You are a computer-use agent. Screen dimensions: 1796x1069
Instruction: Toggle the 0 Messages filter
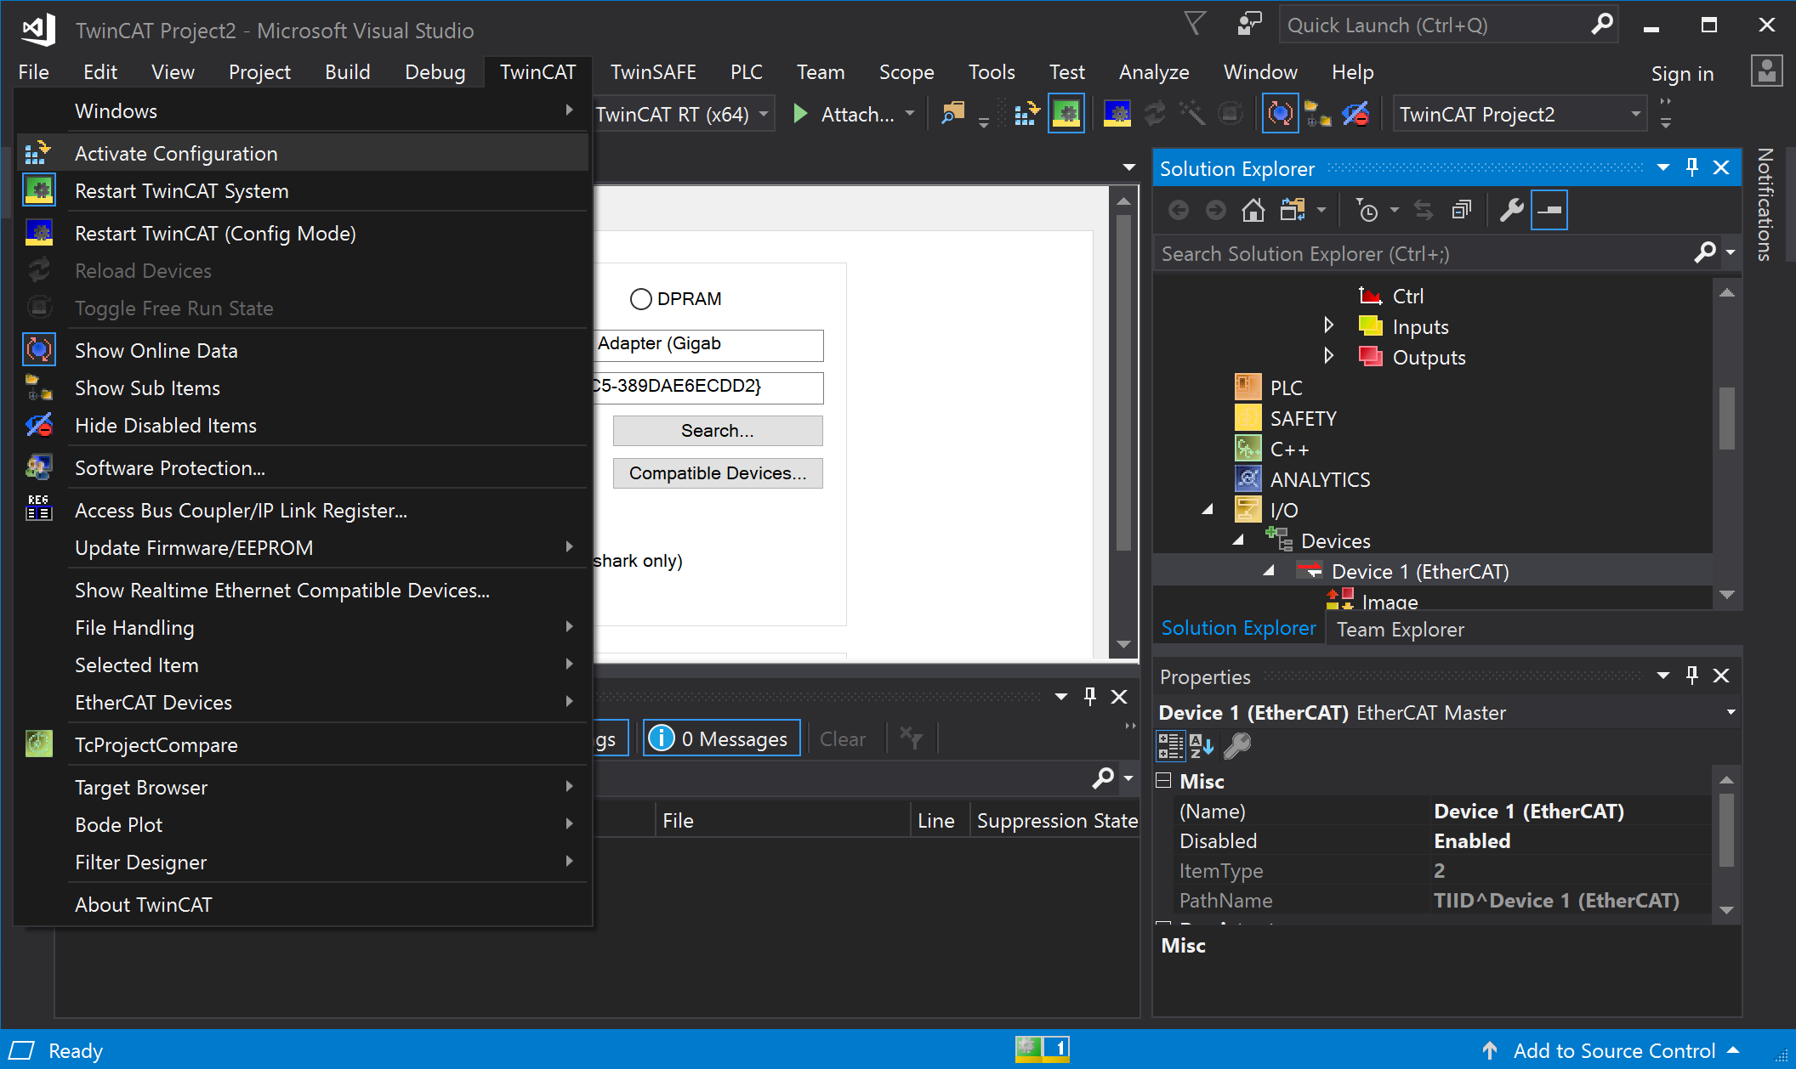(x=721, y=738)
